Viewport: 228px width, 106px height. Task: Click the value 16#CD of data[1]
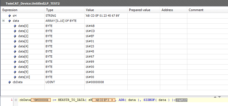pos(90,31)
